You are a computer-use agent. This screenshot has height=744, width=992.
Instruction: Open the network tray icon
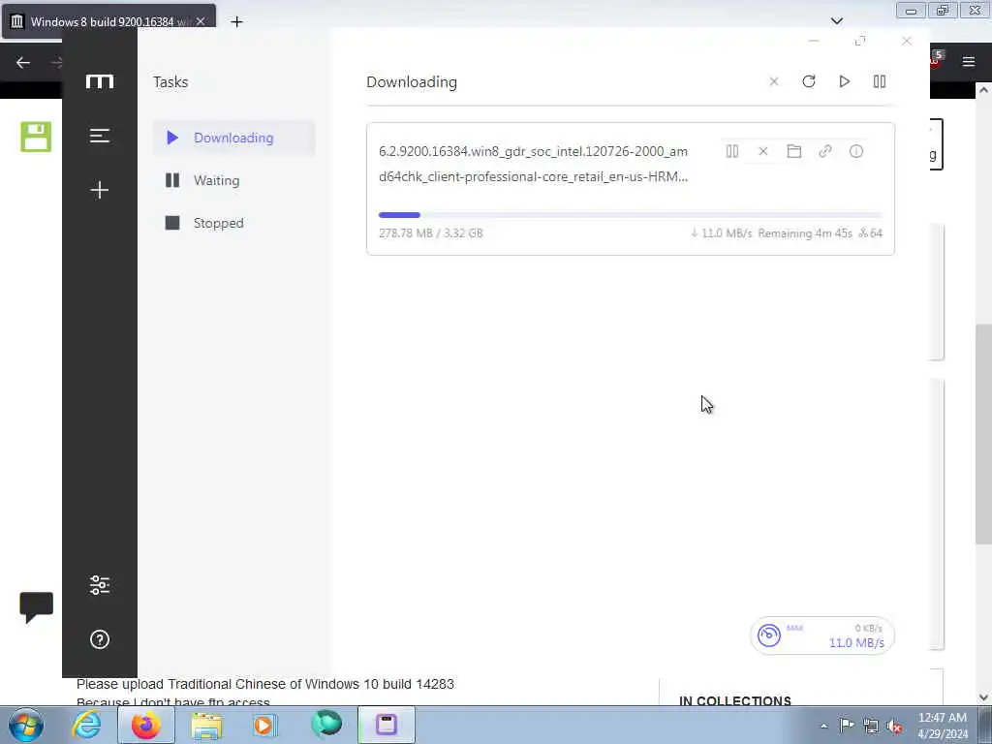[x=871, y=726]
